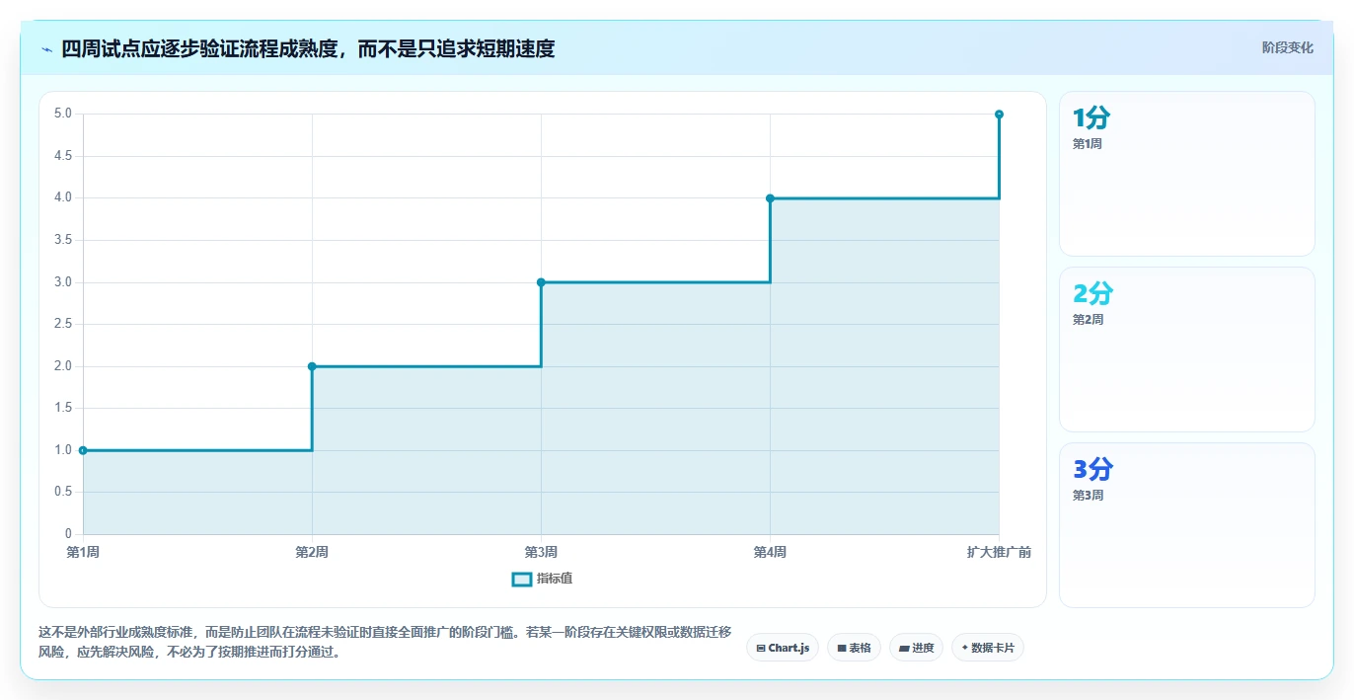Click the 第3周 x-axis label

pyautogui.click(x=541, y=552)
